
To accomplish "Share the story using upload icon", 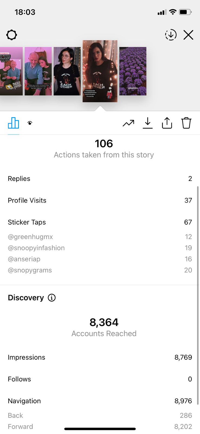I will 167,123.
